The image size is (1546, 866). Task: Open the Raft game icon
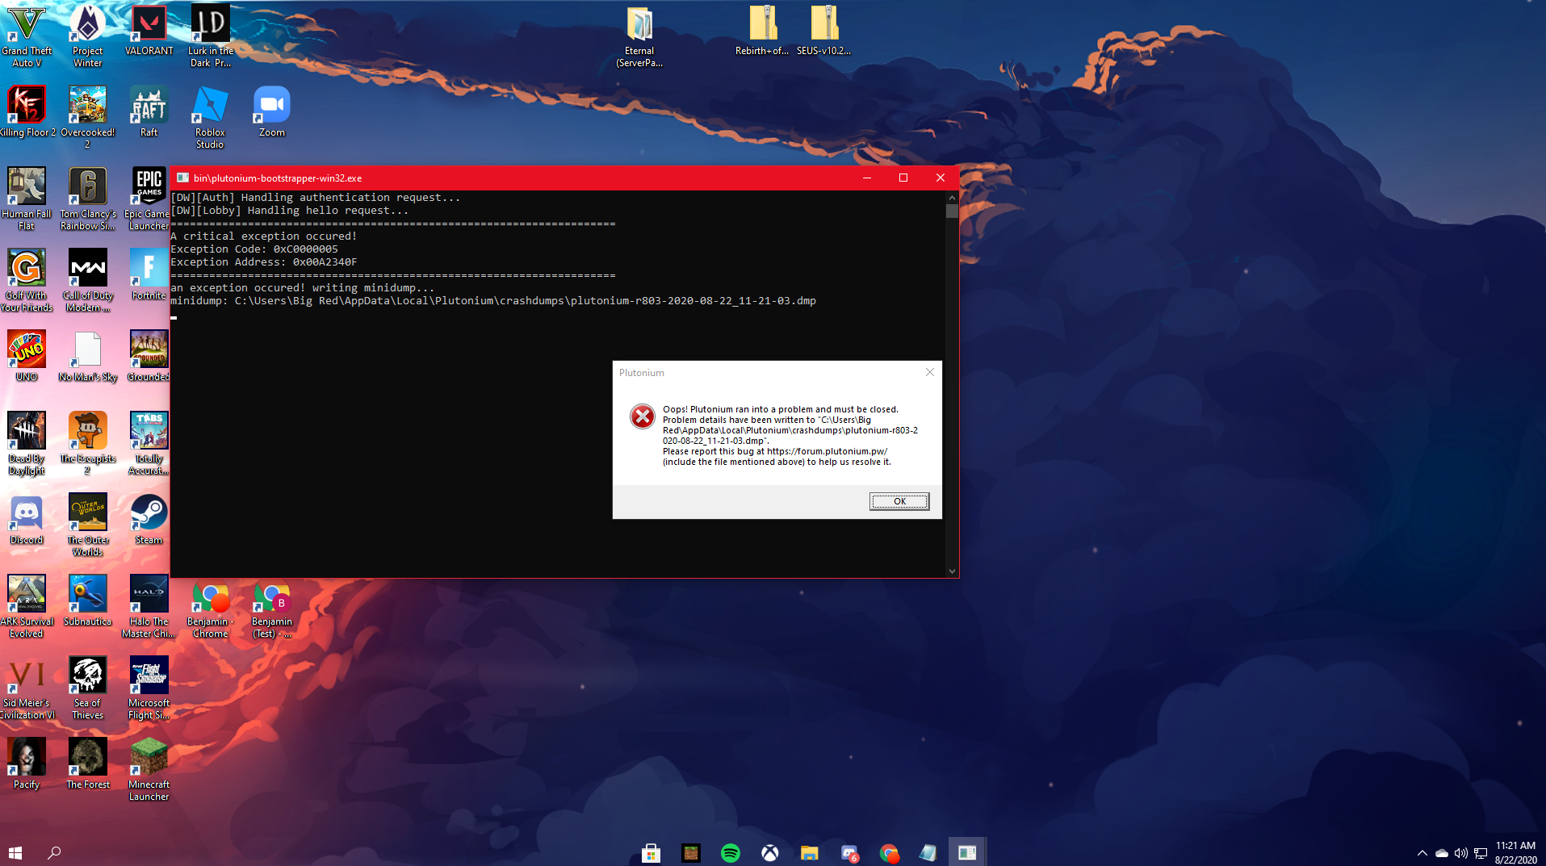pos(149,111)
